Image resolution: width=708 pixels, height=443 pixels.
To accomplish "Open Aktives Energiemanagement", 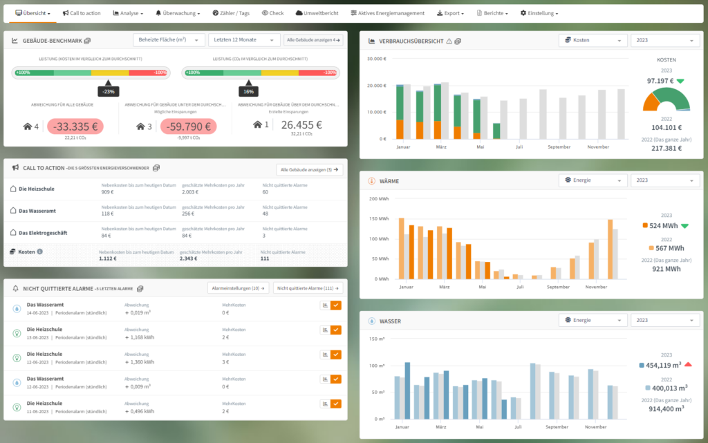I will tap(387, 13).
